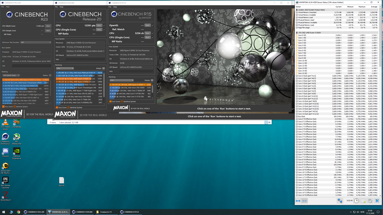Screen dimensions: 383x215
Task: Select MSI Afterburner desktop icon
Action: (17, 139)
